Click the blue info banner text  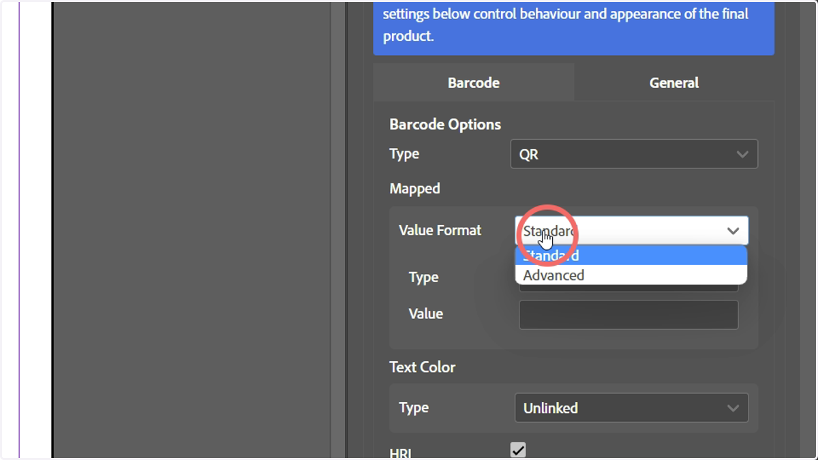pos(566,25)
